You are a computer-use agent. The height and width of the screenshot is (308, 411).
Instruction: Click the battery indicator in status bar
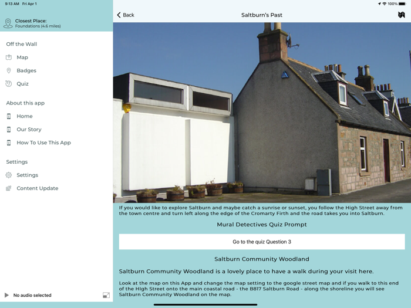(x=402, y=4)
